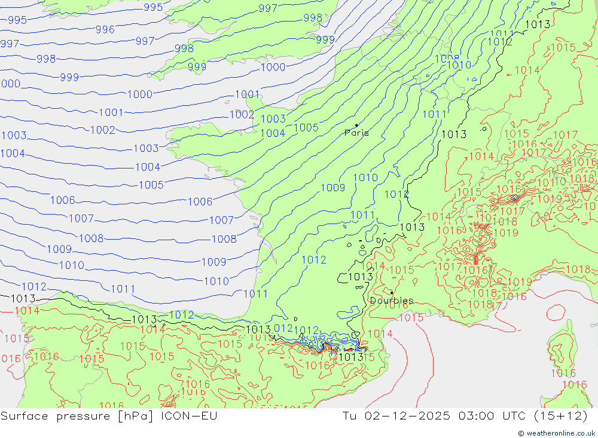Click the '1003' isobar label beside '1005' near Paris

(x=273, y=118)
